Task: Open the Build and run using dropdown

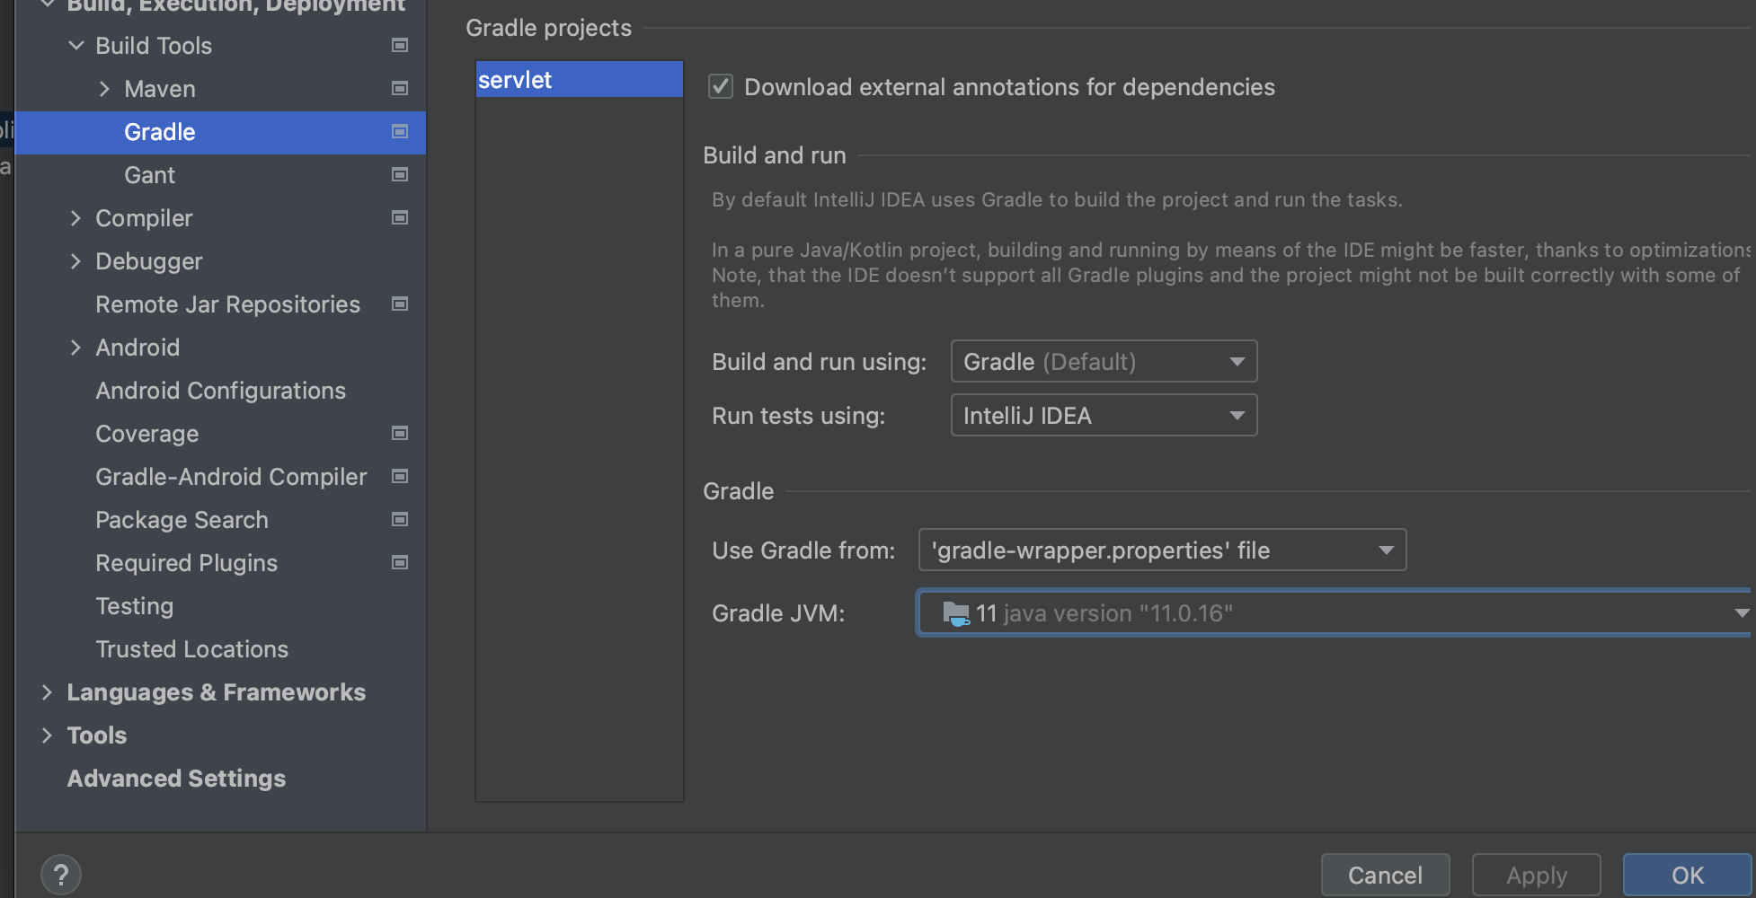Action: (x=1104, y=361)
